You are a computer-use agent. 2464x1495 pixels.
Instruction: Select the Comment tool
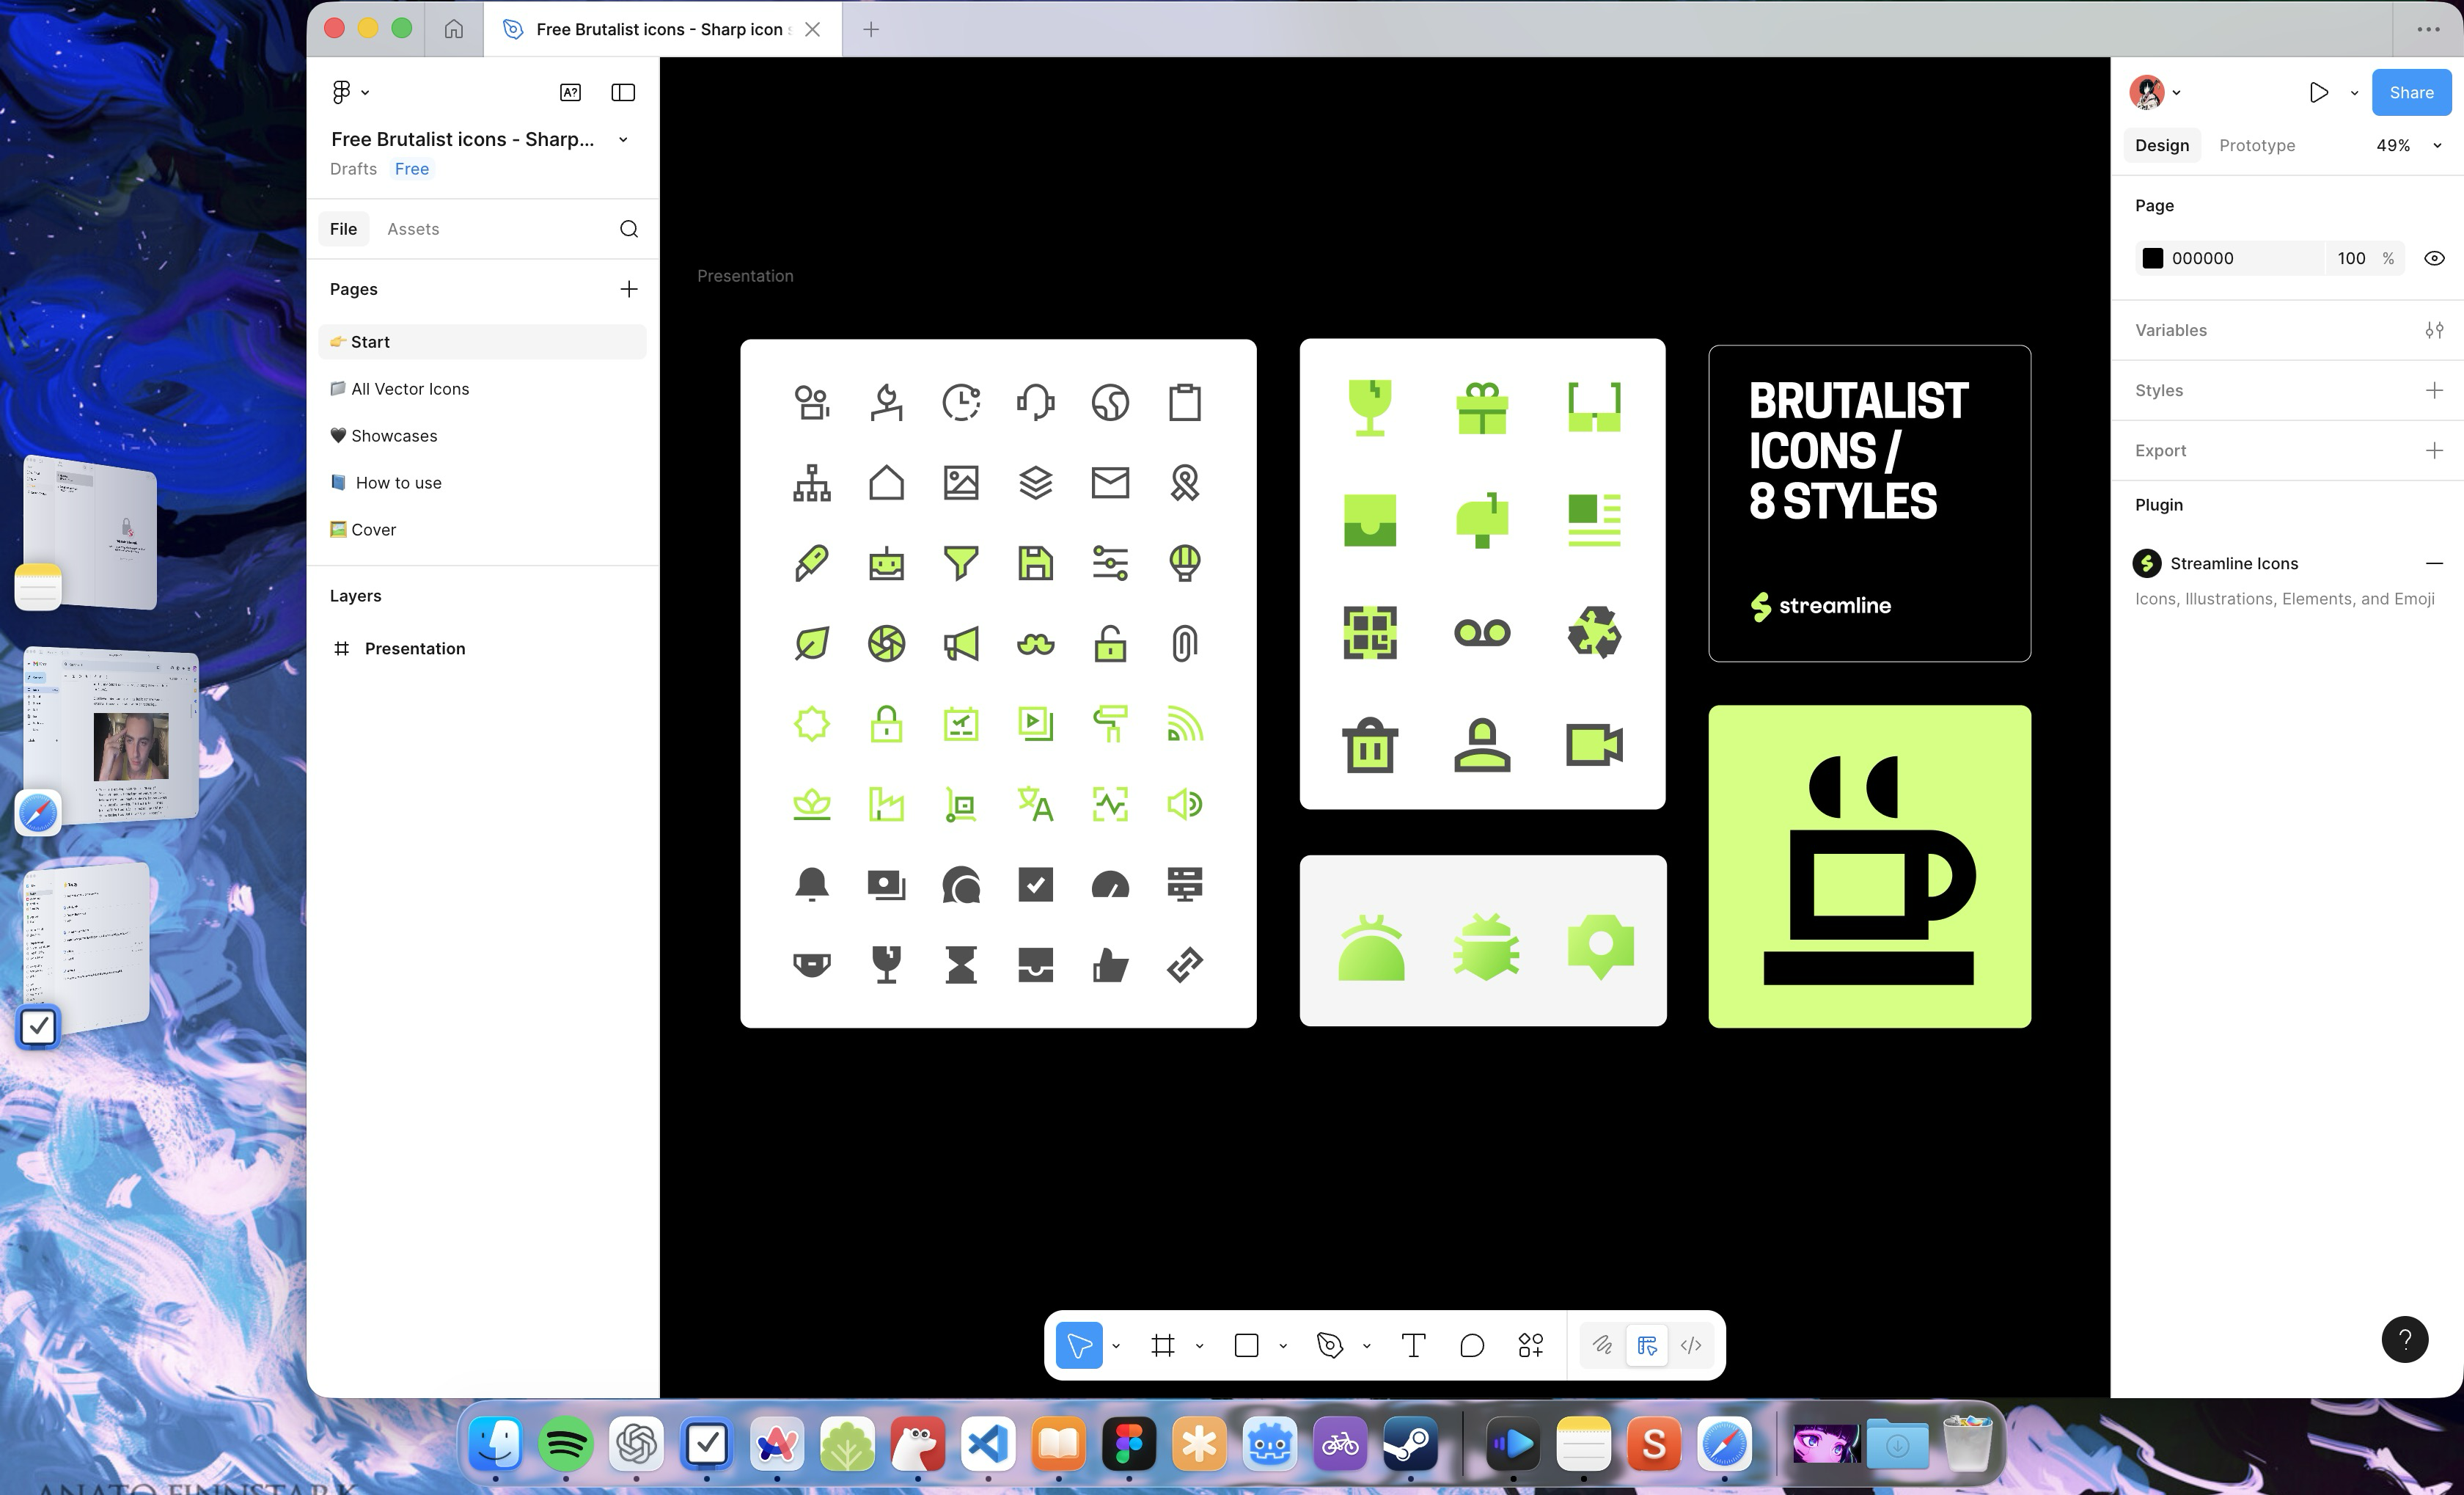pos(1472,1345)
